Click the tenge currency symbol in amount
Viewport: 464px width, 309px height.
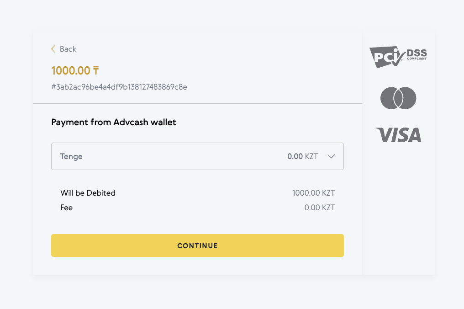(x=96, y=70)
